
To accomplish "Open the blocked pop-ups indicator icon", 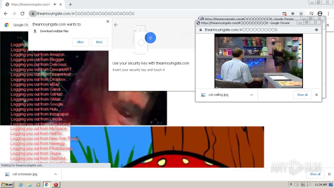I will pos(284,14).
